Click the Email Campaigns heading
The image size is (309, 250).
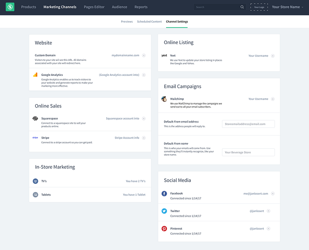pos(182,86)
